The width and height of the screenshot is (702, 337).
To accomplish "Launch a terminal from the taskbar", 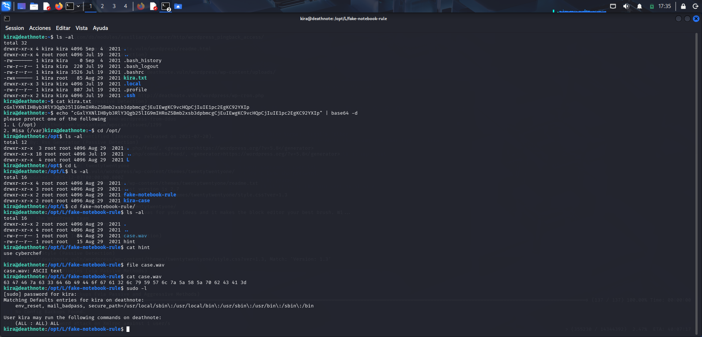I will click(69, 6).
